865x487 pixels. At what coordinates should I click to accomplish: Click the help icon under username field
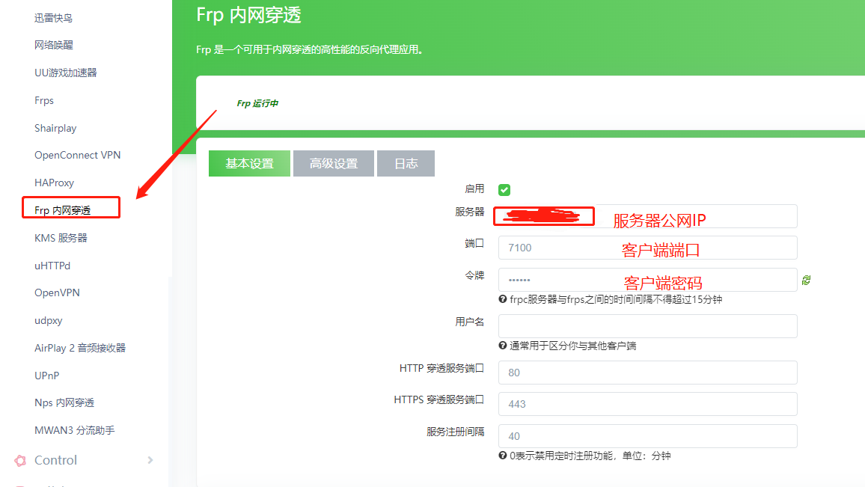click(x=503, y=346)
